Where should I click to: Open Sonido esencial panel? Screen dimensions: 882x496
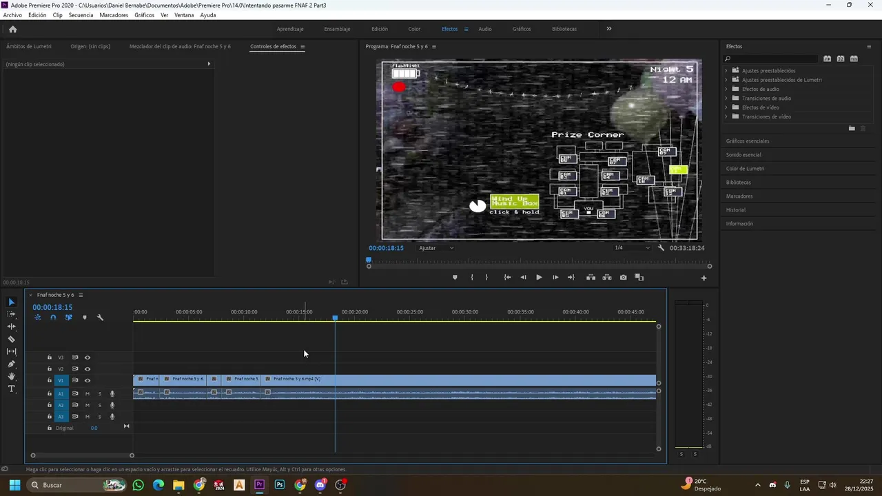(743, 155)
